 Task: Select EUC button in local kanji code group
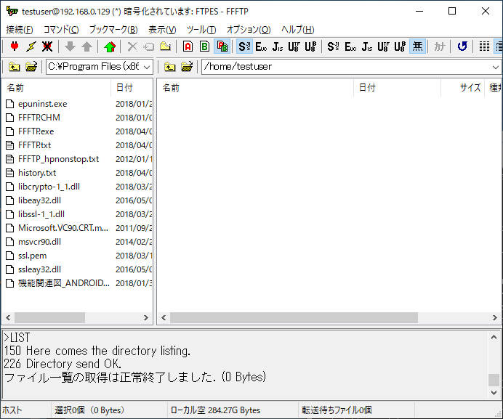(x=350, y=46)
